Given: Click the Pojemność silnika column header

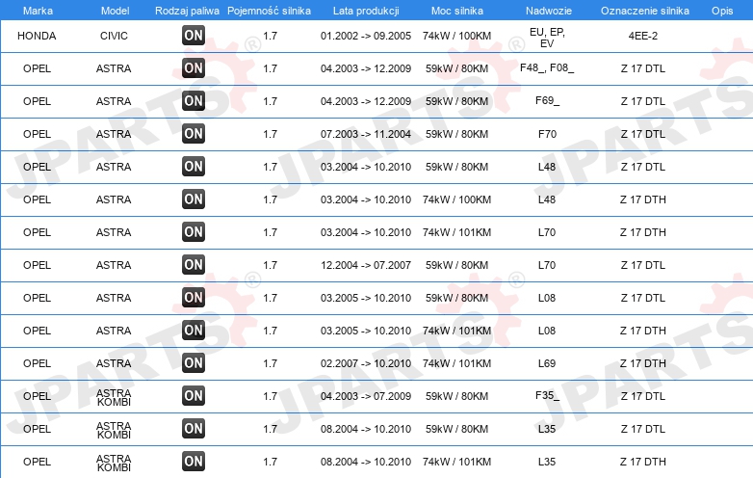Looking at the screenshot, I should coord(269,11).
